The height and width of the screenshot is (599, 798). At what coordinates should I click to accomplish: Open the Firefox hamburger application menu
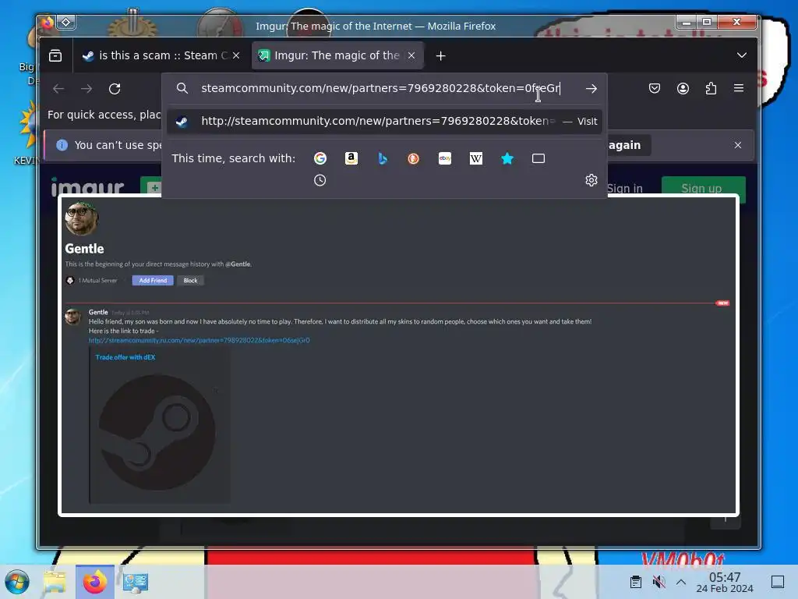click(739, 88)
